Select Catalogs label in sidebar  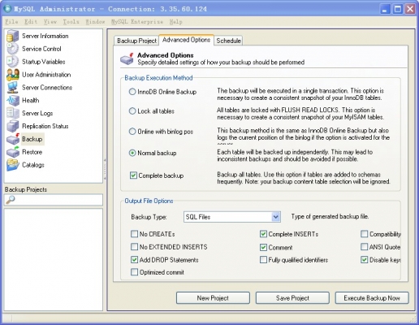(x=33, y=165)
